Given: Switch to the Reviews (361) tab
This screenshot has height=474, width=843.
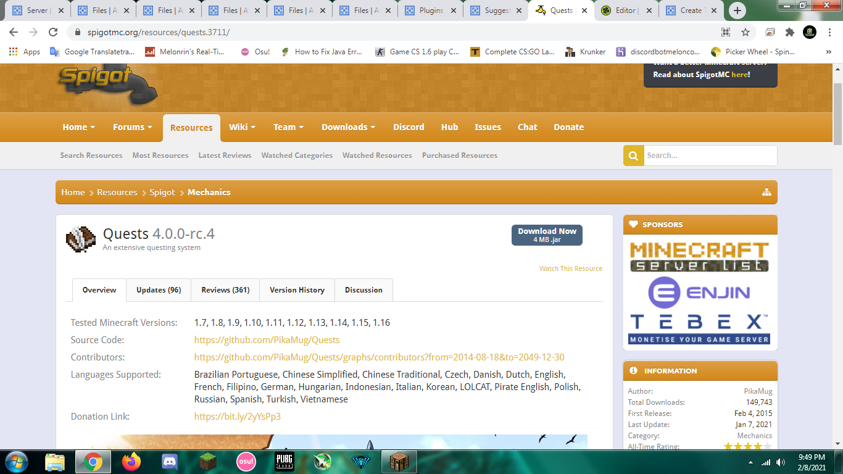Looking at the screenshot, I should (x=225, y=290).
